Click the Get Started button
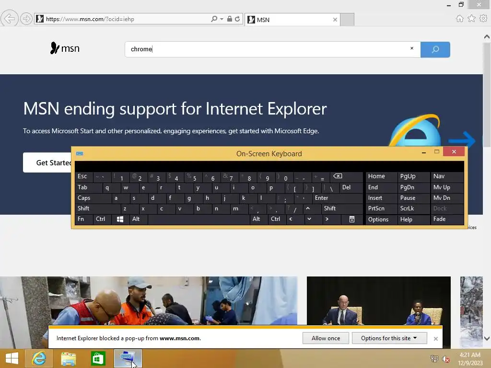The width and height of the screenshot is (491, 368). pyautogui.click(x=47, y=162)
